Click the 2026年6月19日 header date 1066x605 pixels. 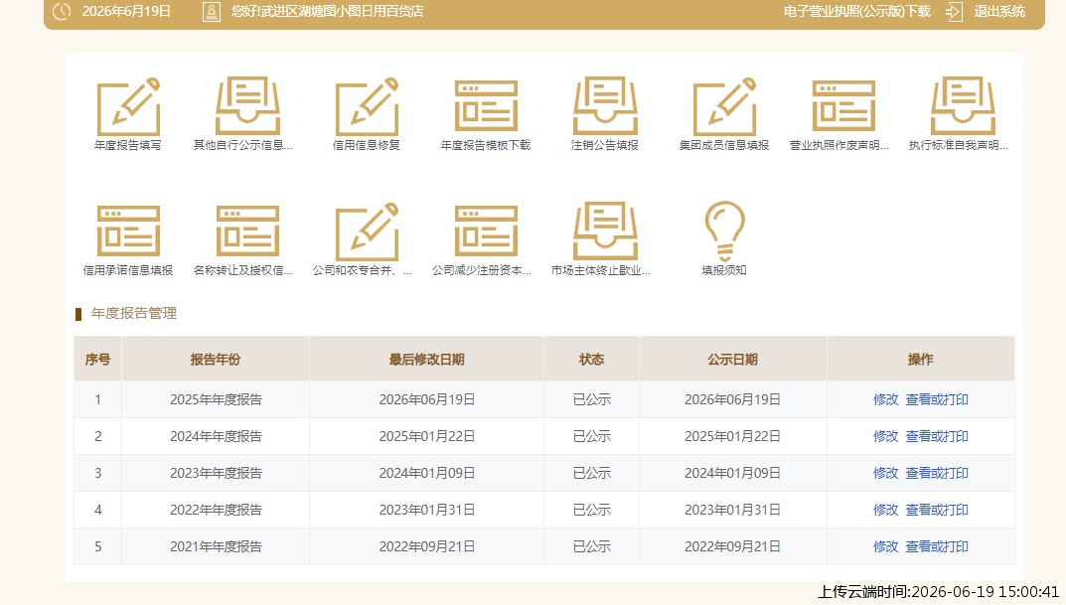pos(126,11)
